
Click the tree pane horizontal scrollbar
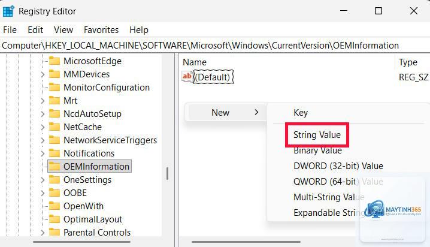point(81,242)
